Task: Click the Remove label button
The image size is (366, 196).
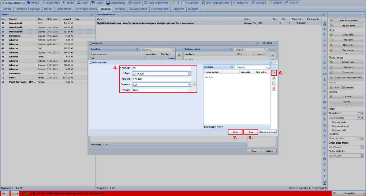Action: pyautogui.click(x=348, y=87)
